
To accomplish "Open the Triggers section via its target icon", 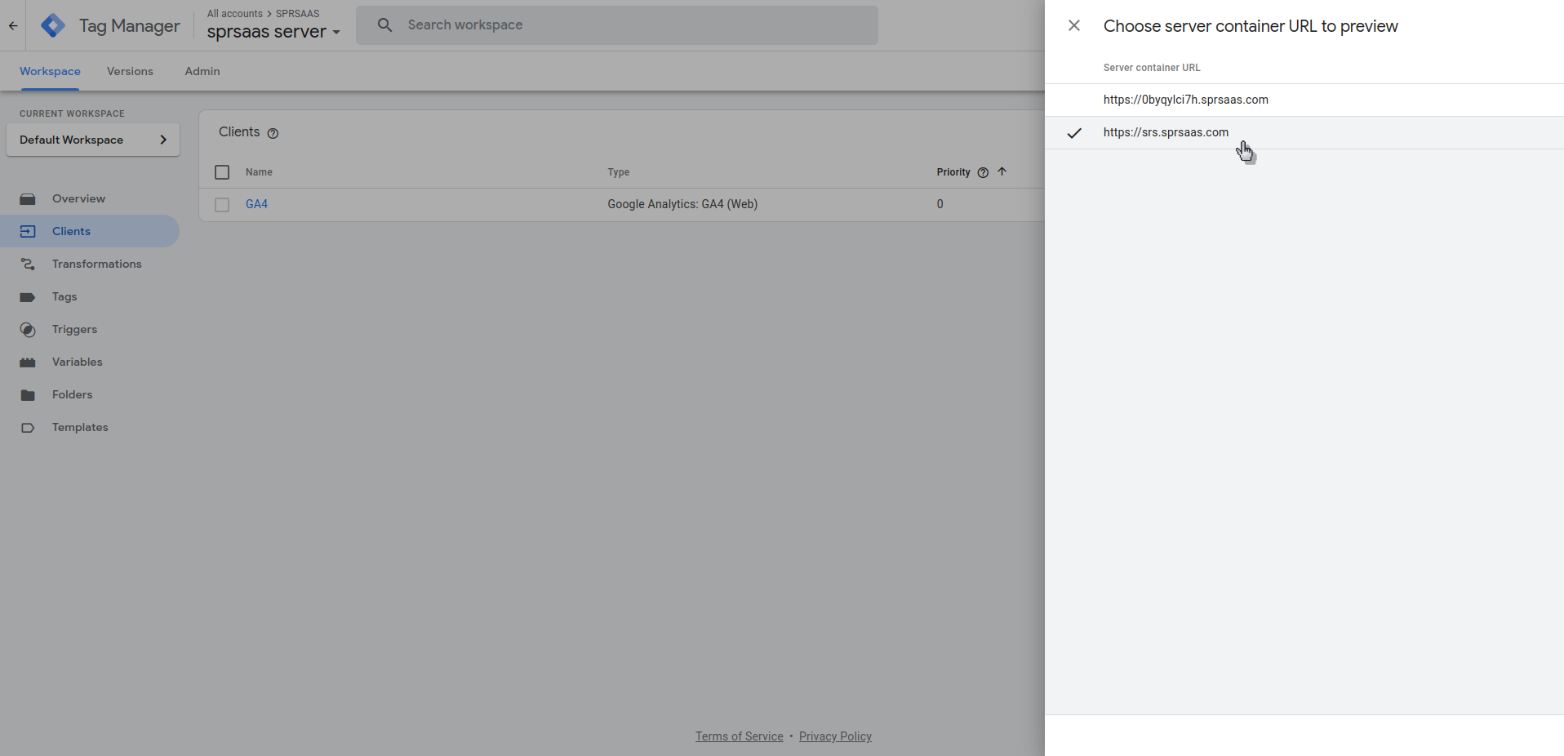I will coord(28,329).
